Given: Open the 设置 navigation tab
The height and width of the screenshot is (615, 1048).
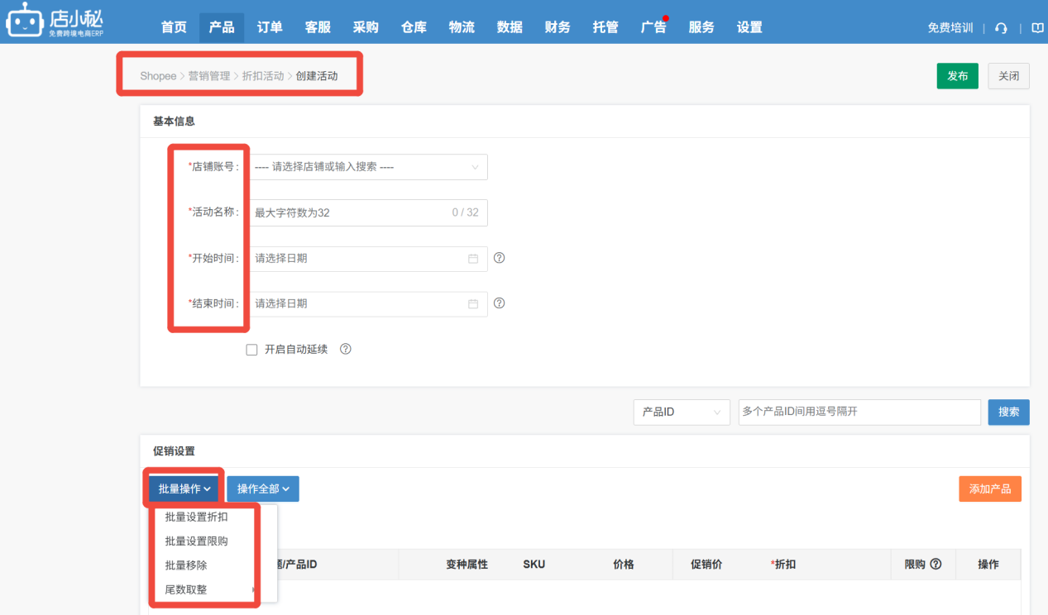Looking at the screenshot, I should [x=749, y=27].
